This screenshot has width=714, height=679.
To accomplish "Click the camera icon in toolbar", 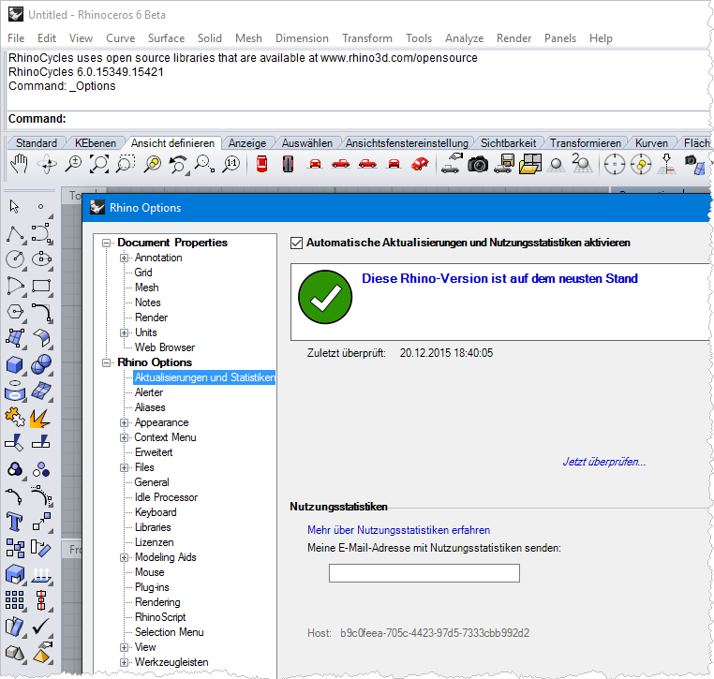I will tap(478, 164).
